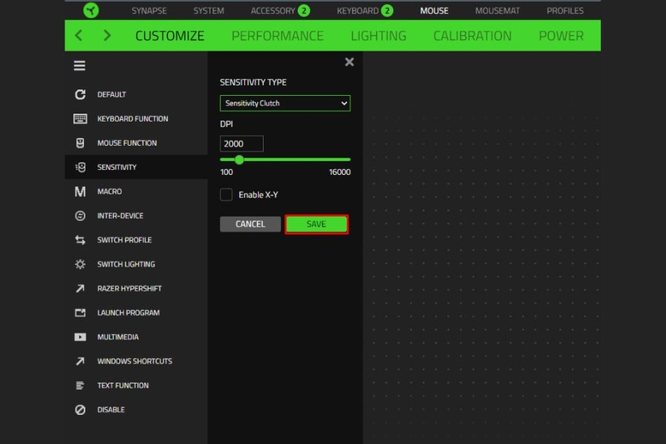
Task: Click the Macro M icon
Action: (80, 192)
